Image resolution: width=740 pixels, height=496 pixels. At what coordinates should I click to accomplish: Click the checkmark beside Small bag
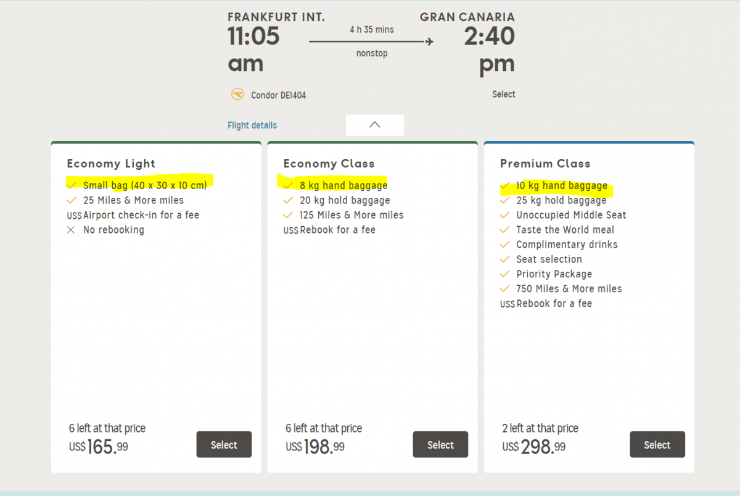pyautogui.click(x=72, y=185)
